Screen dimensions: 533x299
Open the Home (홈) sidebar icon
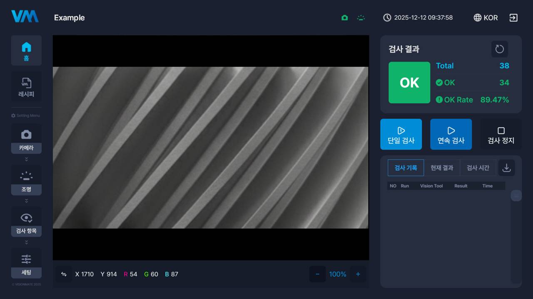coord(26,50)
